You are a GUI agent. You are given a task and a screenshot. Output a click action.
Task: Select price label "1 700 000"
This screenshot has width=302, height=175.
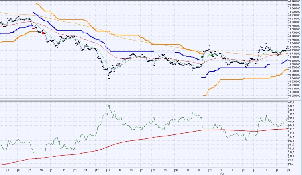[x=295, y=57]
